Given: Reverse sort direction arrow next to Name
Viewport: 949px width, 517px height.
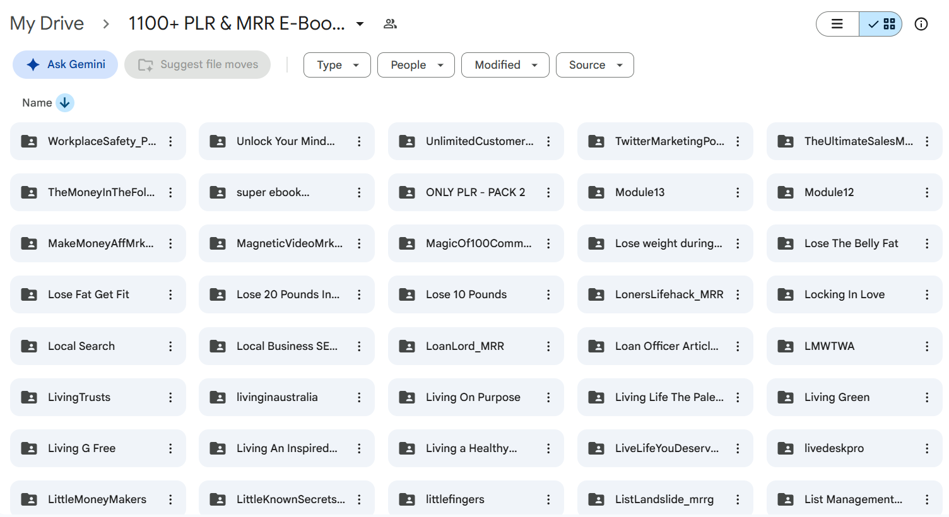Looking at the screenshot, I should point(65,103).
